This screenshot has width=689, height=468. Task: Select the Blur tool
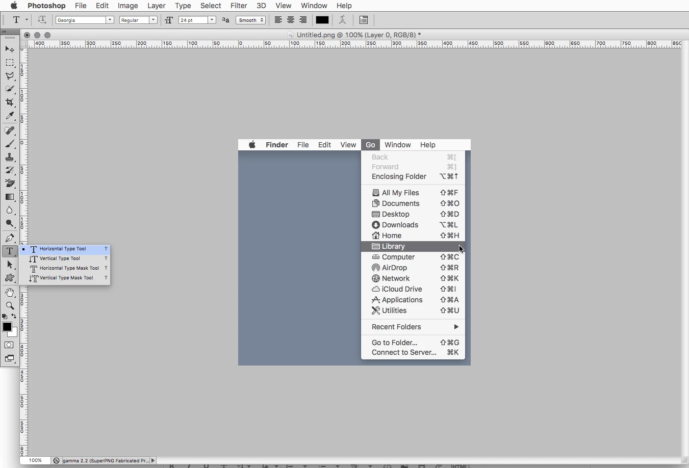(x=10, y=210)
